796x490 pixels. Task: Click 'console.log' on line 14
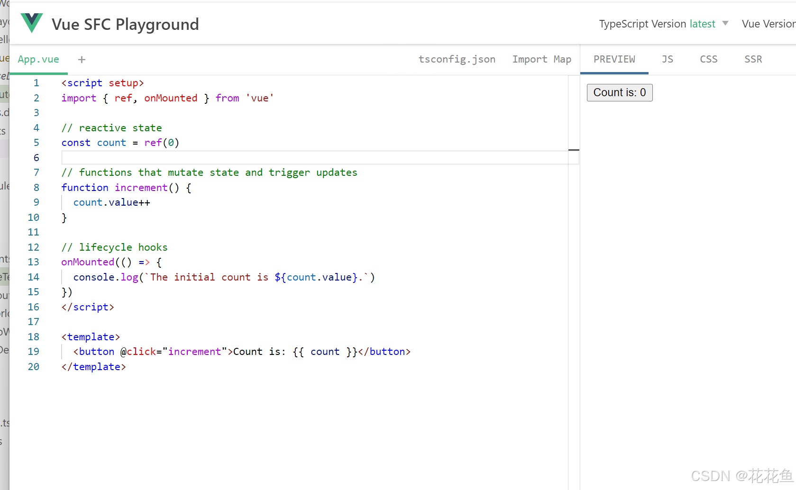click(106, 277)
